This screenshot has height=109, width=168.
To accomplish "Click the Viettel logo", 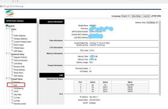I will pyautogui.click(x=9, y=13).
